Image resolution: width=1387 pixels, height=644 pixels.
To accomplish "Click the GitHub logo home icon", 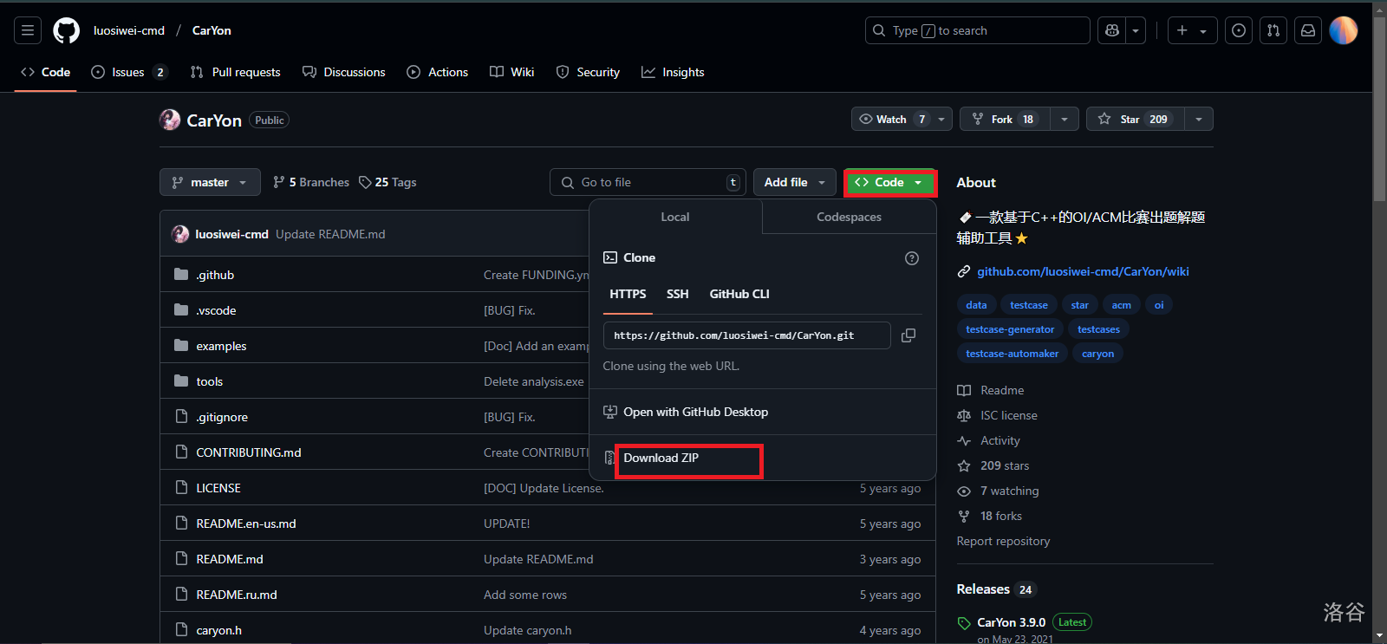I will pos(67,30).
